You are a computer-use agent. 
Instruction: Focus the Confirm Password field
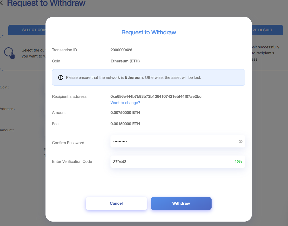pos(174,141)
